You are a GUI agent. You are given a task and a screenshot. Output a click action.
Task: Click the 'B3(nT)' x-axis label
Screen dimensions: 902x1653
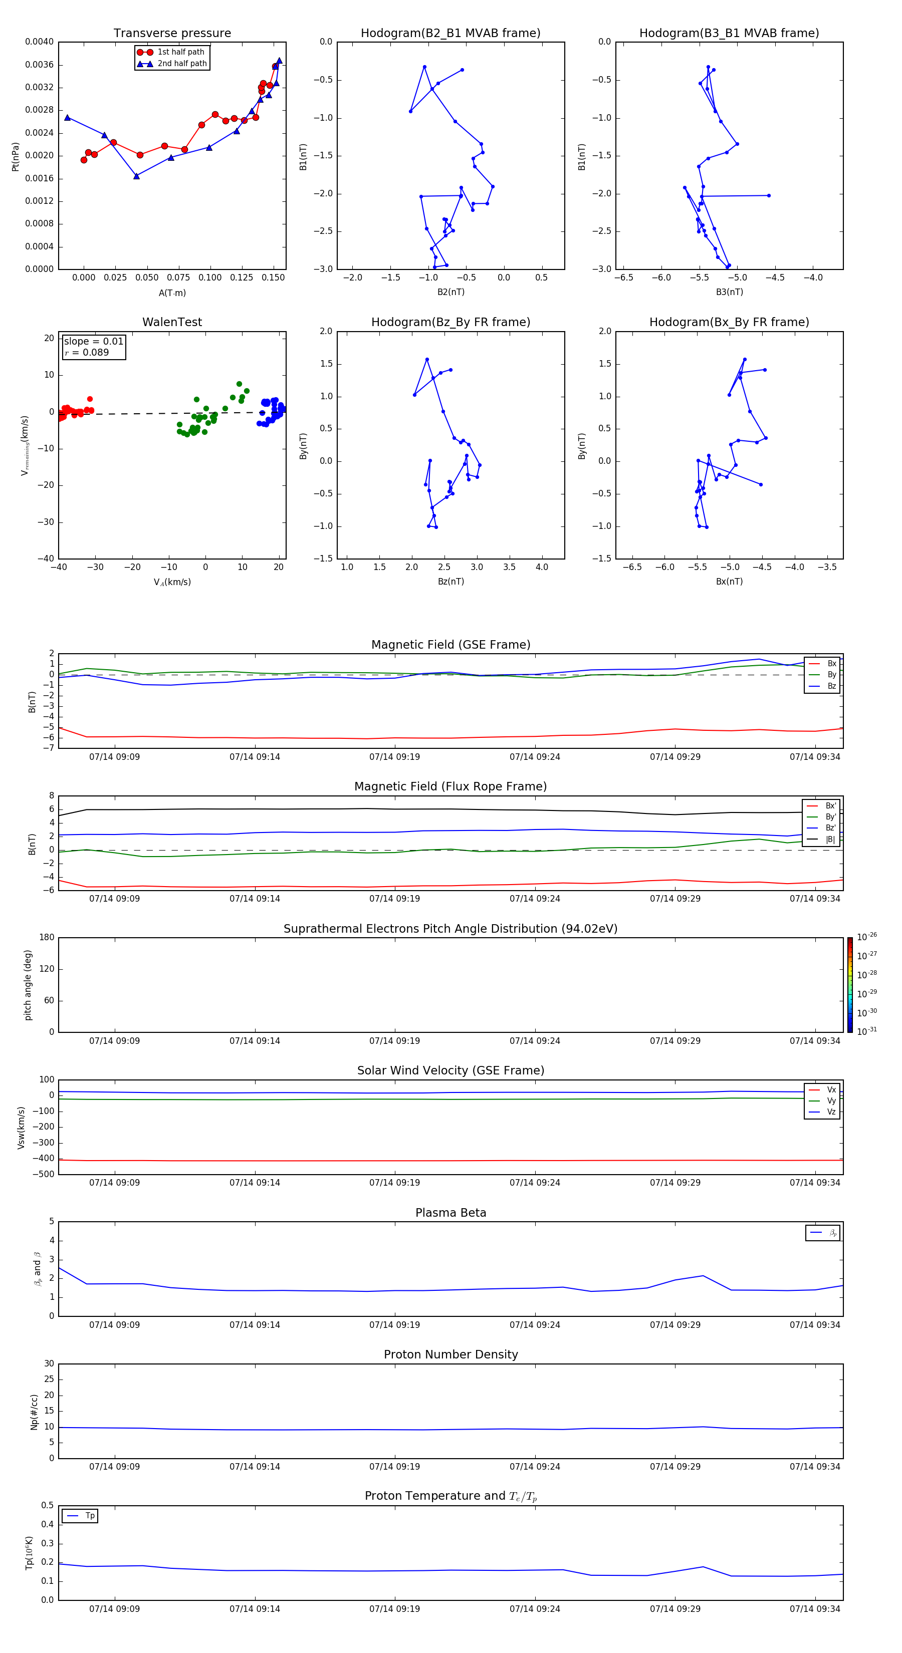tap(729, 292)
